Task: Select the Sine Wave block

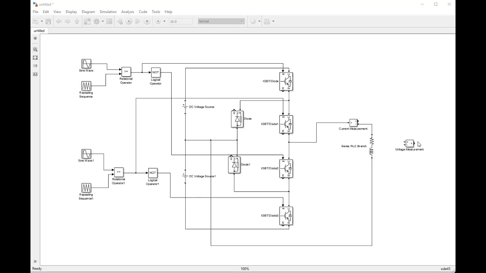Action: click(86, 63)
